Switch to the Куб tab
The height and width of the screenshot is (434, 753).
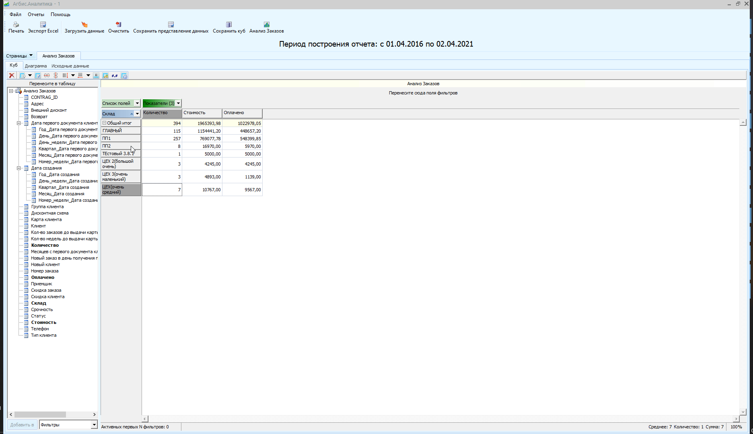(x=14, y=65)
